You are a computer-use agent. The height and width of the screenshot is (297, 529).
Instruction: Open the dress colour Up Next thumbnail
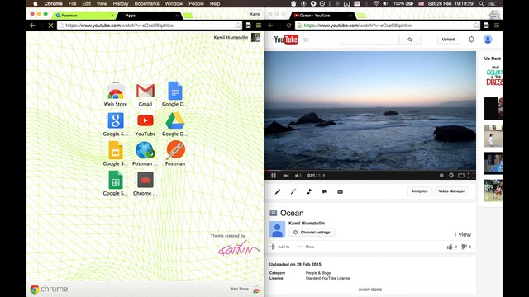point(493,77)
